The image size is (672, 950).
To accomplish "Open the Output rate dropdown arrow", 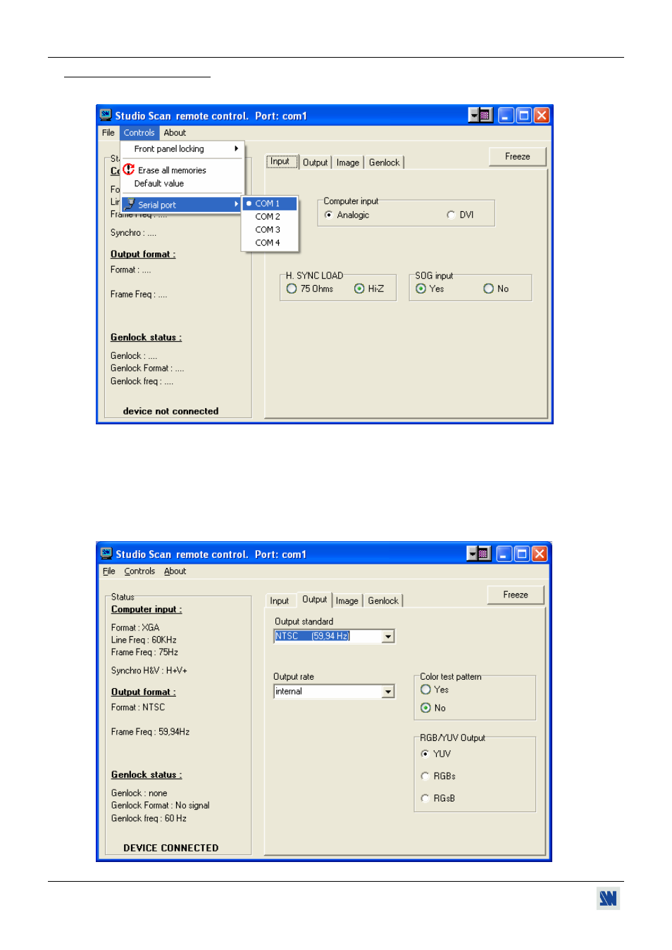I will 388,692.
